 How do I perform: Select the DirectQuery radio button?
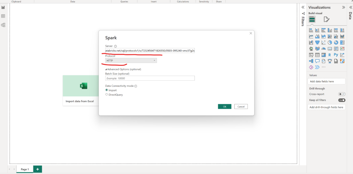(x=107, y=94)
